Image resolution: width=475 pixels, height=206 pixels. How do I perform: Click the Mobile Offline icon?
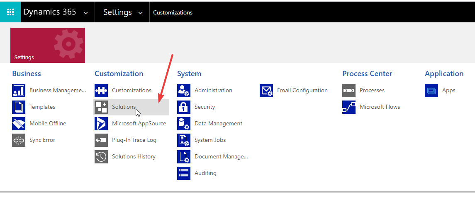[x=19, y=124]
